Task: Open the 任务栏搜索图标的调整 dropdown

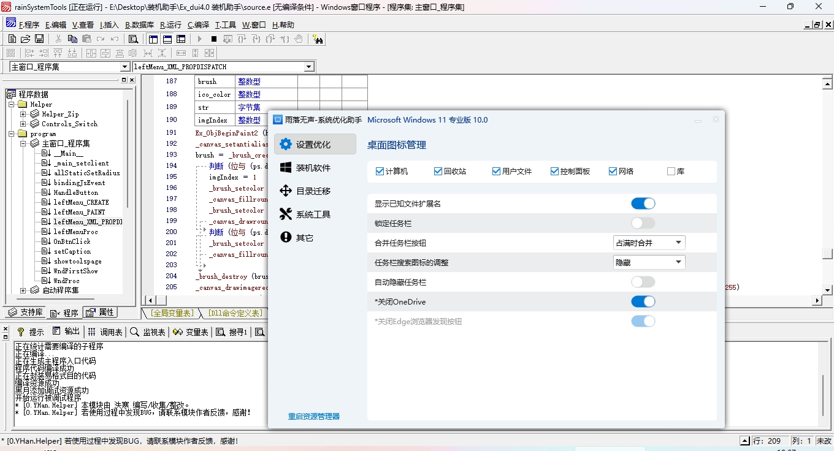Action: [649, 262]
